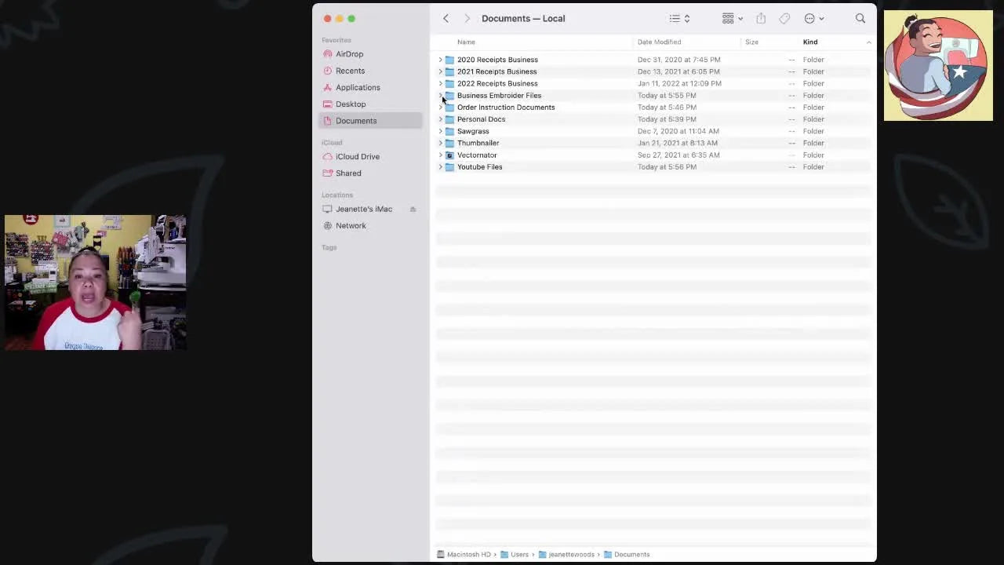The height and width of the screenshot is (565, 1004).
Task: Click the Share icon in the toolbar
Action: pos(760,17)
